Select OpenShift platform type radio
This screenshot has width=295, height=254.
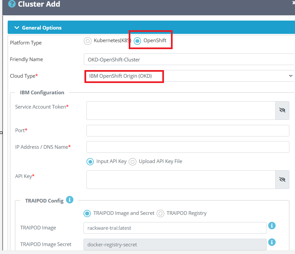point(137,41)
